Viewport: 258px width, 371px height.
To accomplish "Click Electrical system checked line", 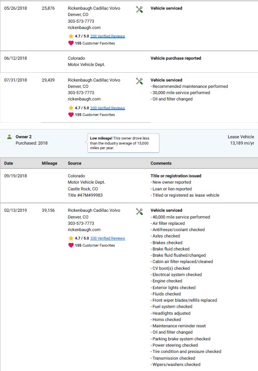I will pos(176,274).
